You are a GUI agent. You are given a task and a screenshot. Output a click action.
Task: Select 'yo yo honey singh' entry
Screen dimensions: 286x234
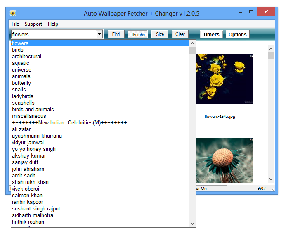click(x=100, y=149)
